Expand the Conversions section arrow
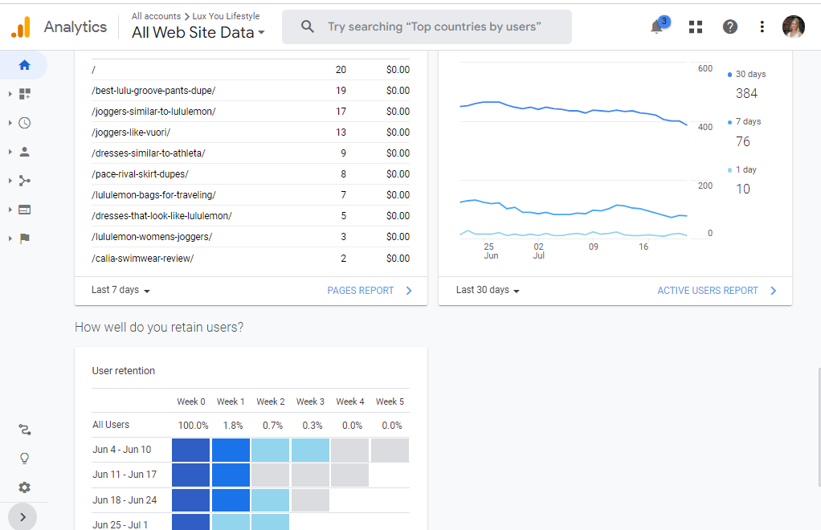Viewport: 821px width, 530px height. pos(10,238)
